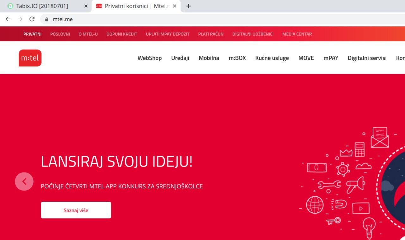
Task: Open a new browser tab
Action: tap(189, 6)
